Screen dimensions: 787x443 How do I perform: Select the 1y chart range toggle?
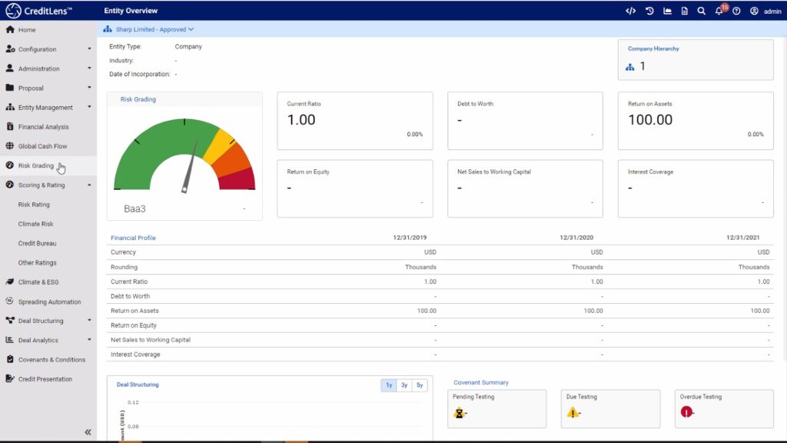[389, 385]
